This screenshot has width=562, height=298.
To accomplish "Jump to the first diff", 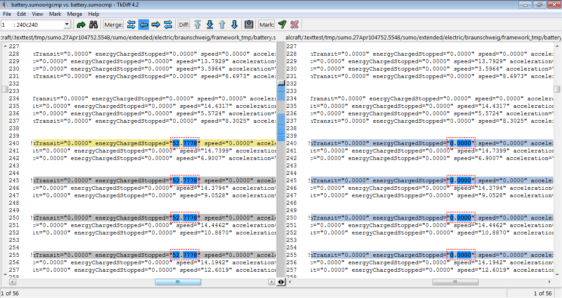I will tap(198, 25).
